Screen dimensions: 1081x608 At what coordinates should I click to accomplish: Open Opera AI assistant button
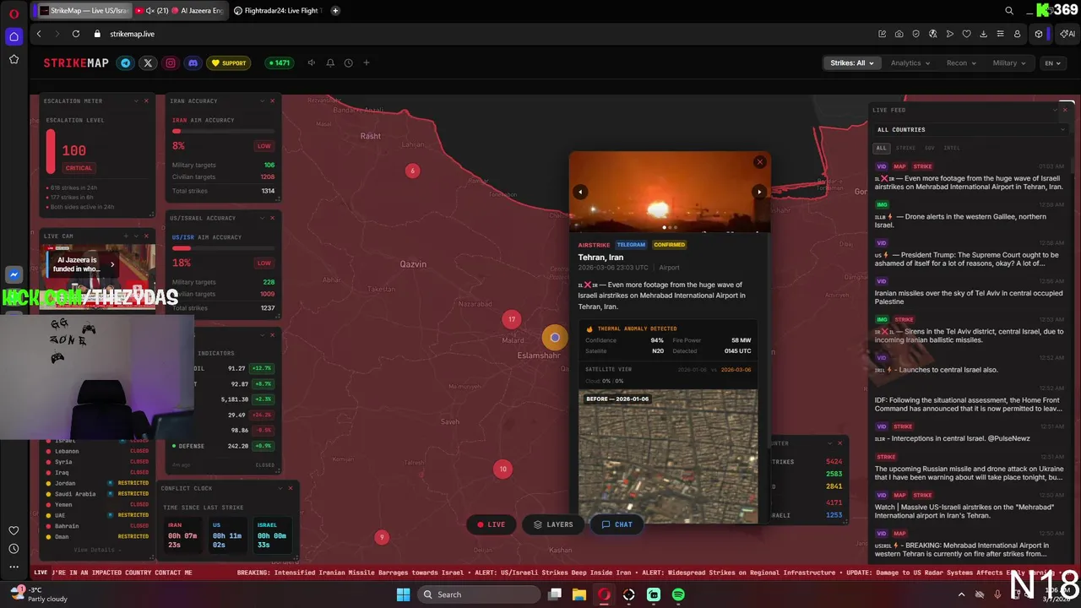[1068, 34]
